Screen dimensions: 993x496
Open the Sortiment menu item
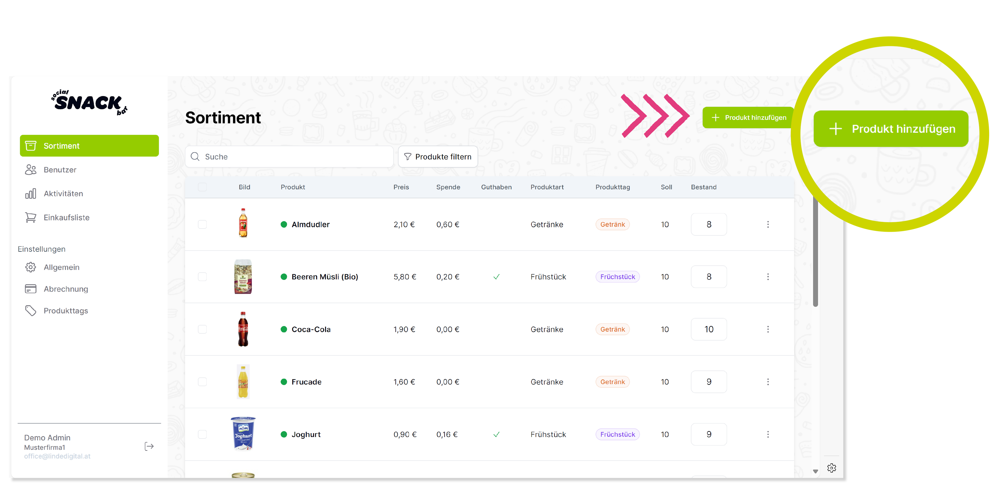pyautogui.click(x=89, y=145)
